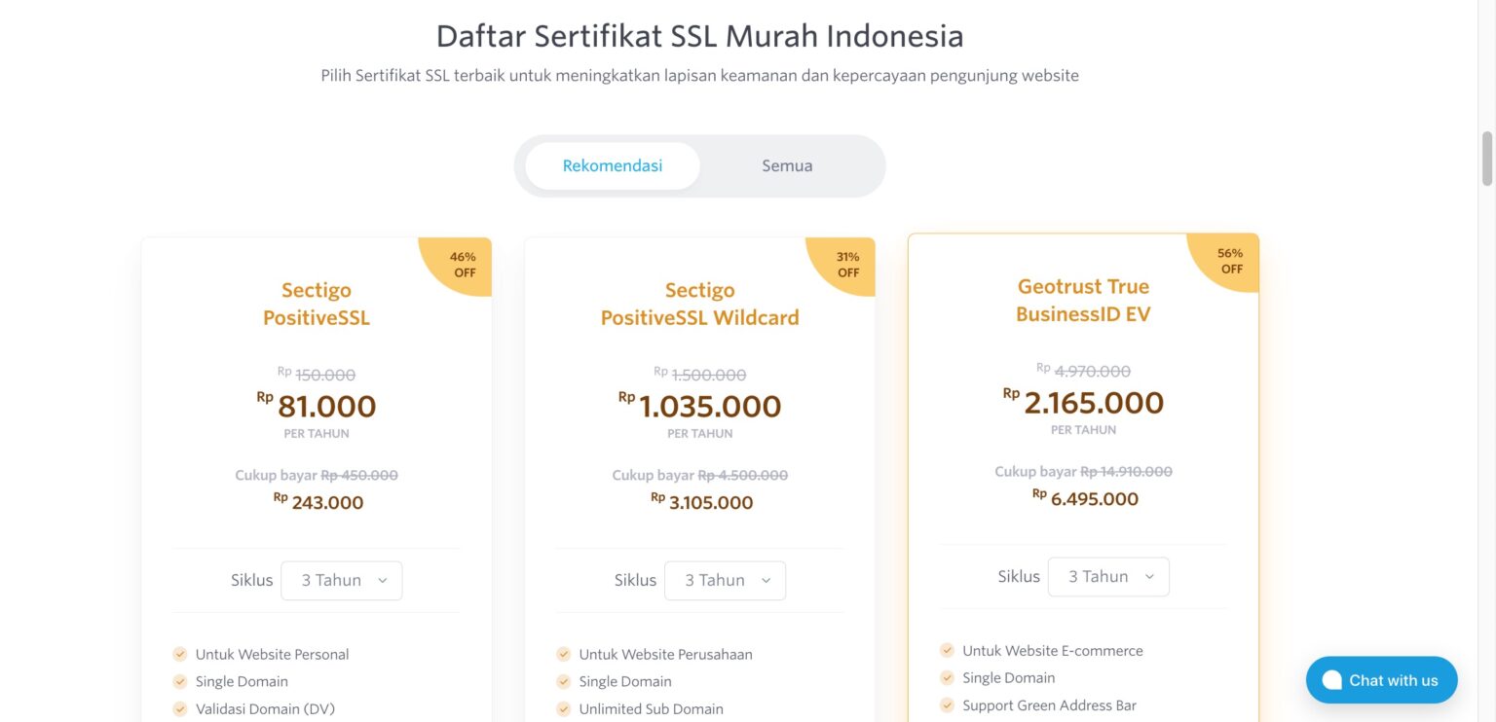Screen dimensions: 1496x722
Task: Click the Rp 81.000 price on first card
Action: (316, 406)
